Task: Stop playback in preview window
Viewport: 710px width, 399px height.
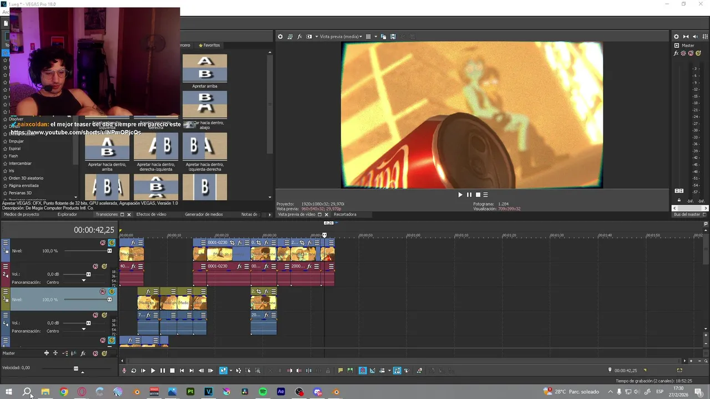Action: [478, 195]
